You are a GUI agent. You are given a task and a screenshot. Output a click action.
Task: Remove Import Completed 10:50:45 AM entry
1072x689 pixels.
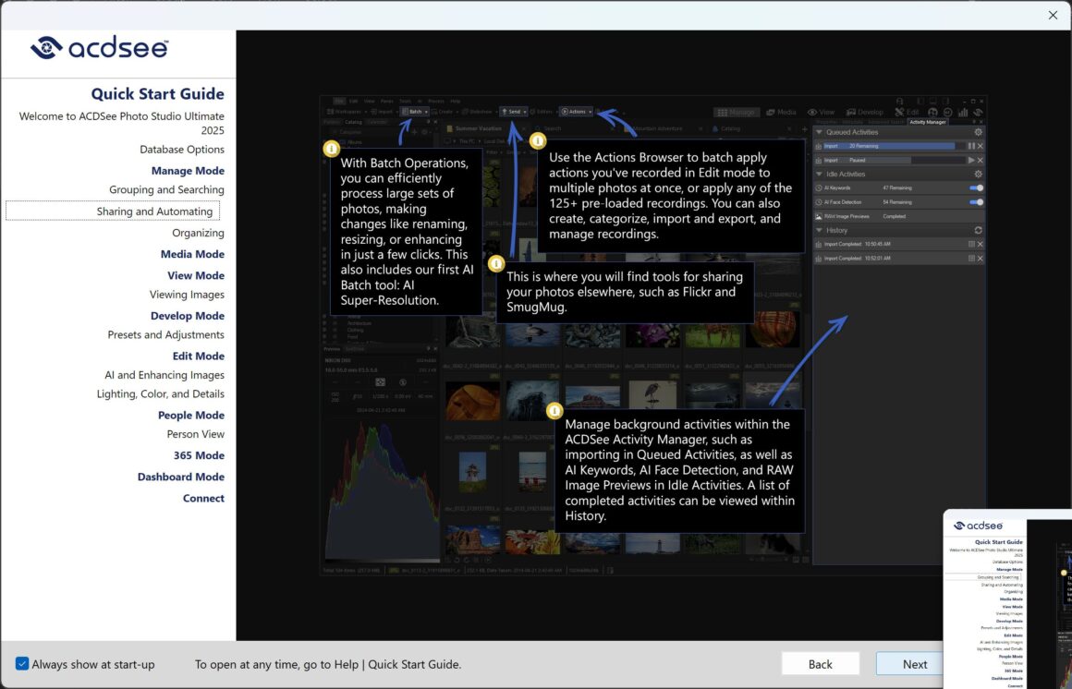[980, 244]
